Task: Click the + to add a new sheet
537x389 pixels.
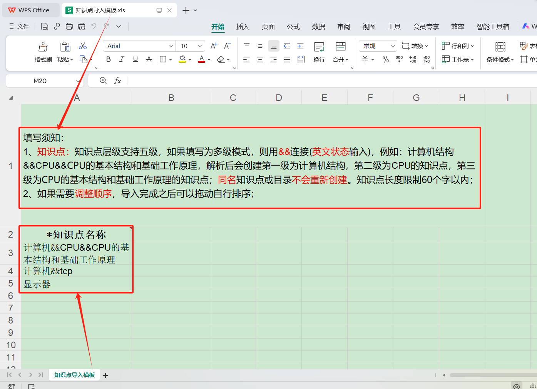Action: point(105,375)
